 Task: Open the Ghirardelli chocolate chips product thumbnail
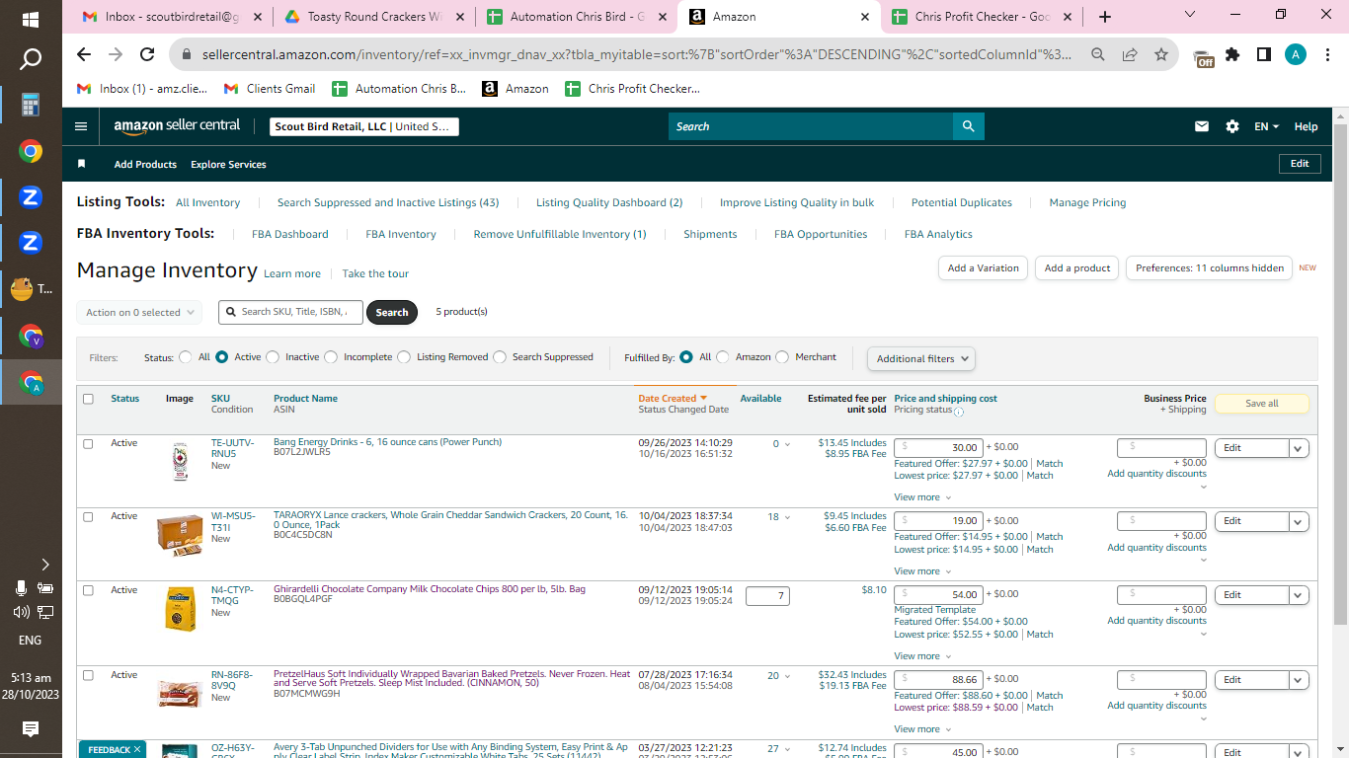[x=180, y=608]
